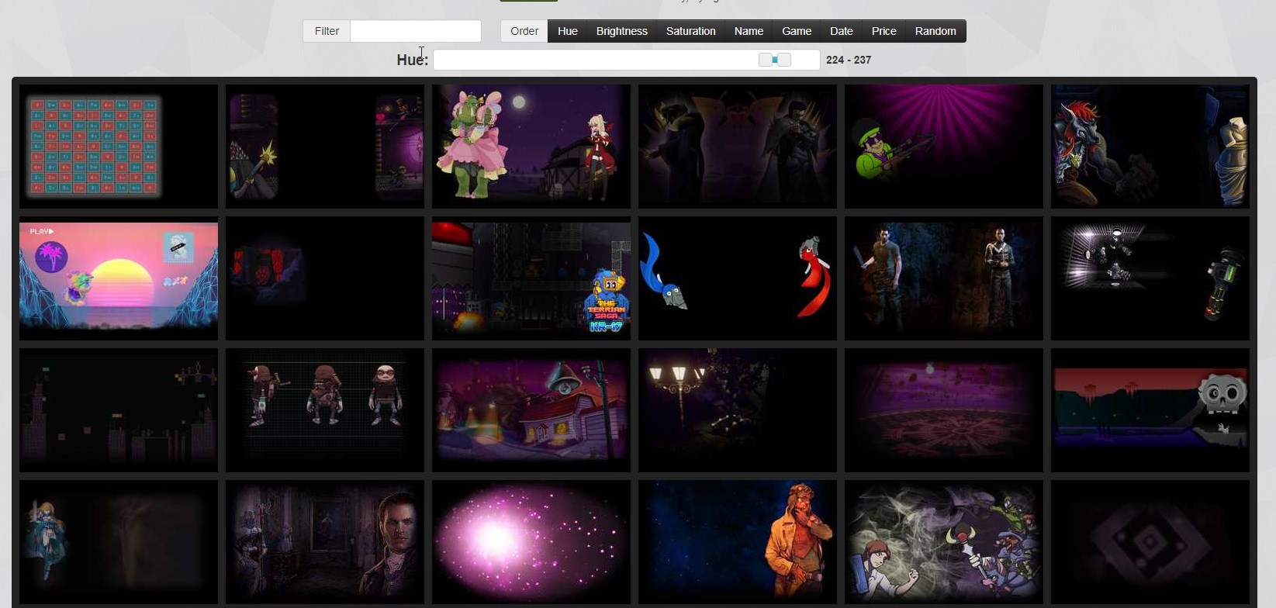The height and width of the screenshot is (608, 1276).
Task: Order the backgrounds by Date
Action: (842, 31)
